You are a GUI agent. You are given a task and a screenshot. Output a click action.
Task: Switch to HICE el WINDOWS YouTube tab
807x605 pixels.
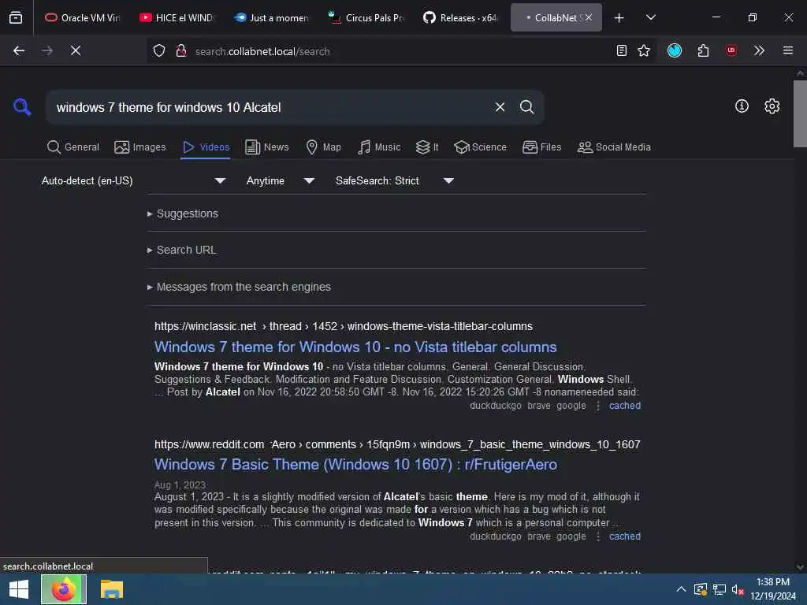[177, 17]
